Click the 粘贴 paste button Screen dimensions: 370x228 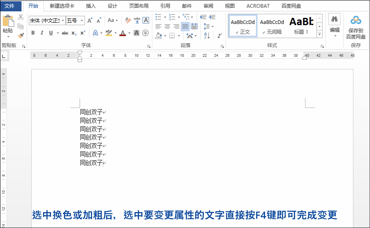click(x=8, y=26)
